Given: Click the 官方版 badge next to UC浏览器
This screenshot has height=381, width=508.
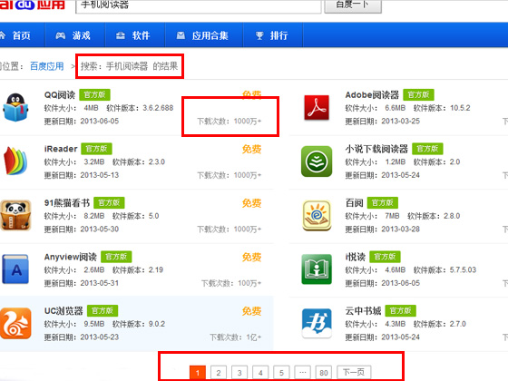Looking at the screenshot, I should (103, 310).
